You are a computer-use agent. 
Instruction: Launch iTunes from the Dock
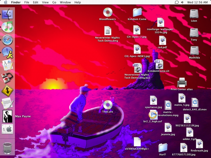point(8,27)
